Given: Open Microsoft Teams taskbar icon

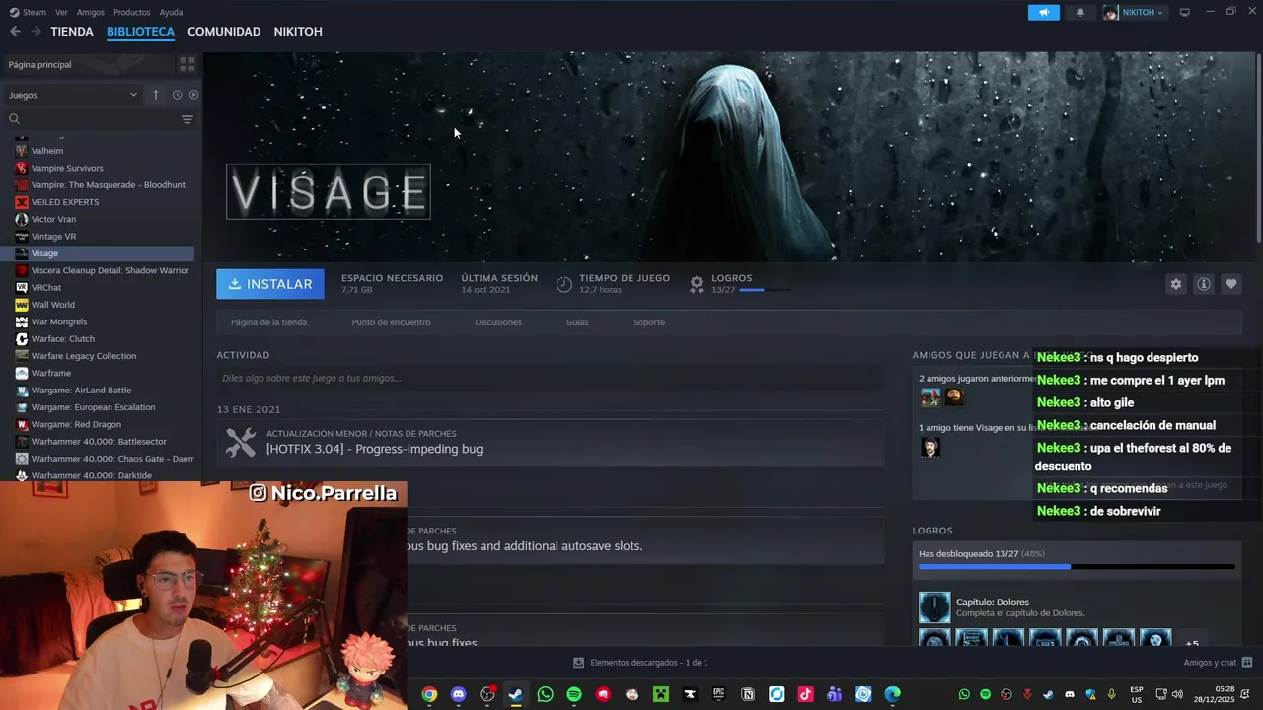Looking at the screenshot, I should coord(835,694).
